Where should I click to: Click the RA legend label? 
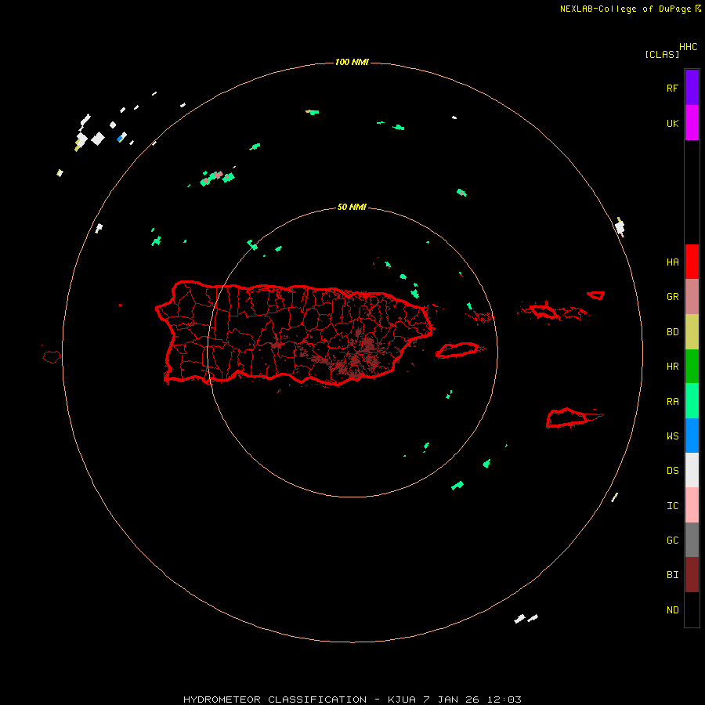click(x=672, y=402)
